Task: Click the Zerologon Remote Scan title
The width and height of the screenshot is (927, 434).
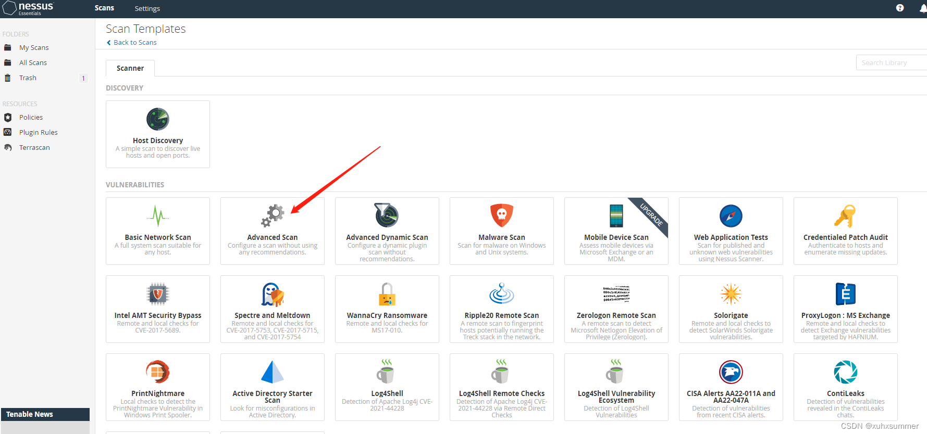Action: click(x=616, y=315)
